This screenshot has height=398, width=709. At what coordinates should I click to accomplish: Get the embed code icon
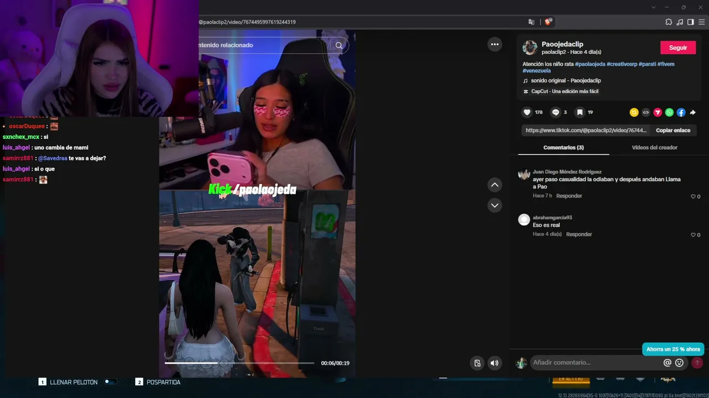(646, 112)
